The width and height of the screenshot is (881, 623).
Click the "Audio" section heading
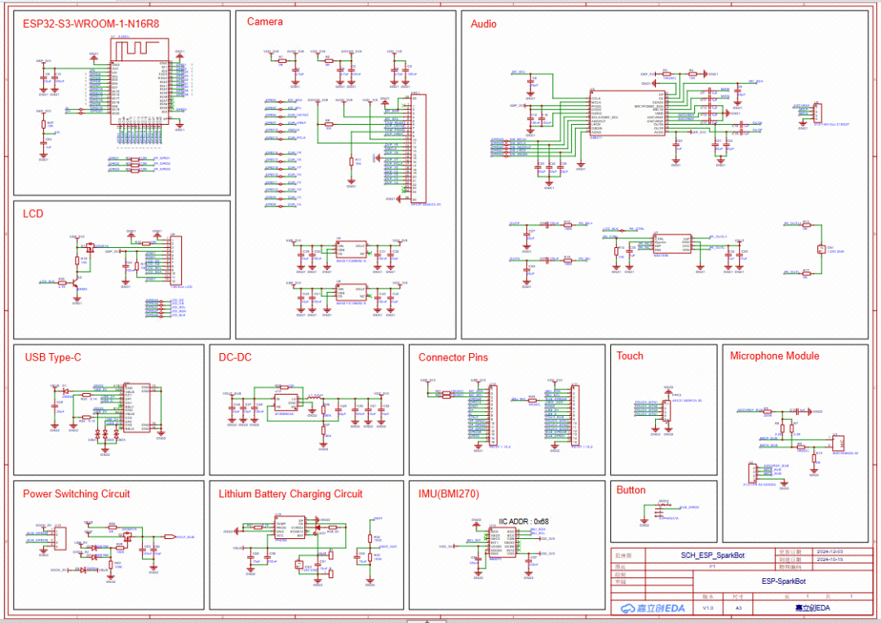(483, 24)
